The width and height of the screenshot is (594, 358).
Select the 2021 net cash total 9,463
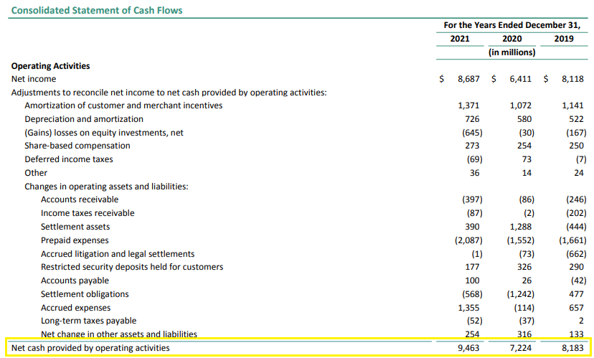pyautogui.click(x=469, y=349)
